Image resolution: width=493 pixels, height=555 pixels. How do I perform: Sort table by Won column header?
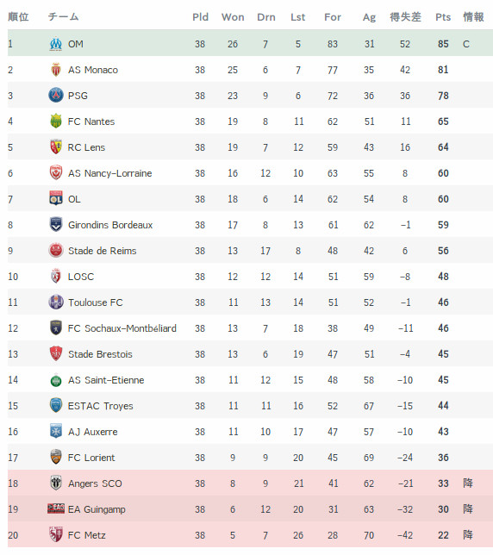tap(233, 17)
